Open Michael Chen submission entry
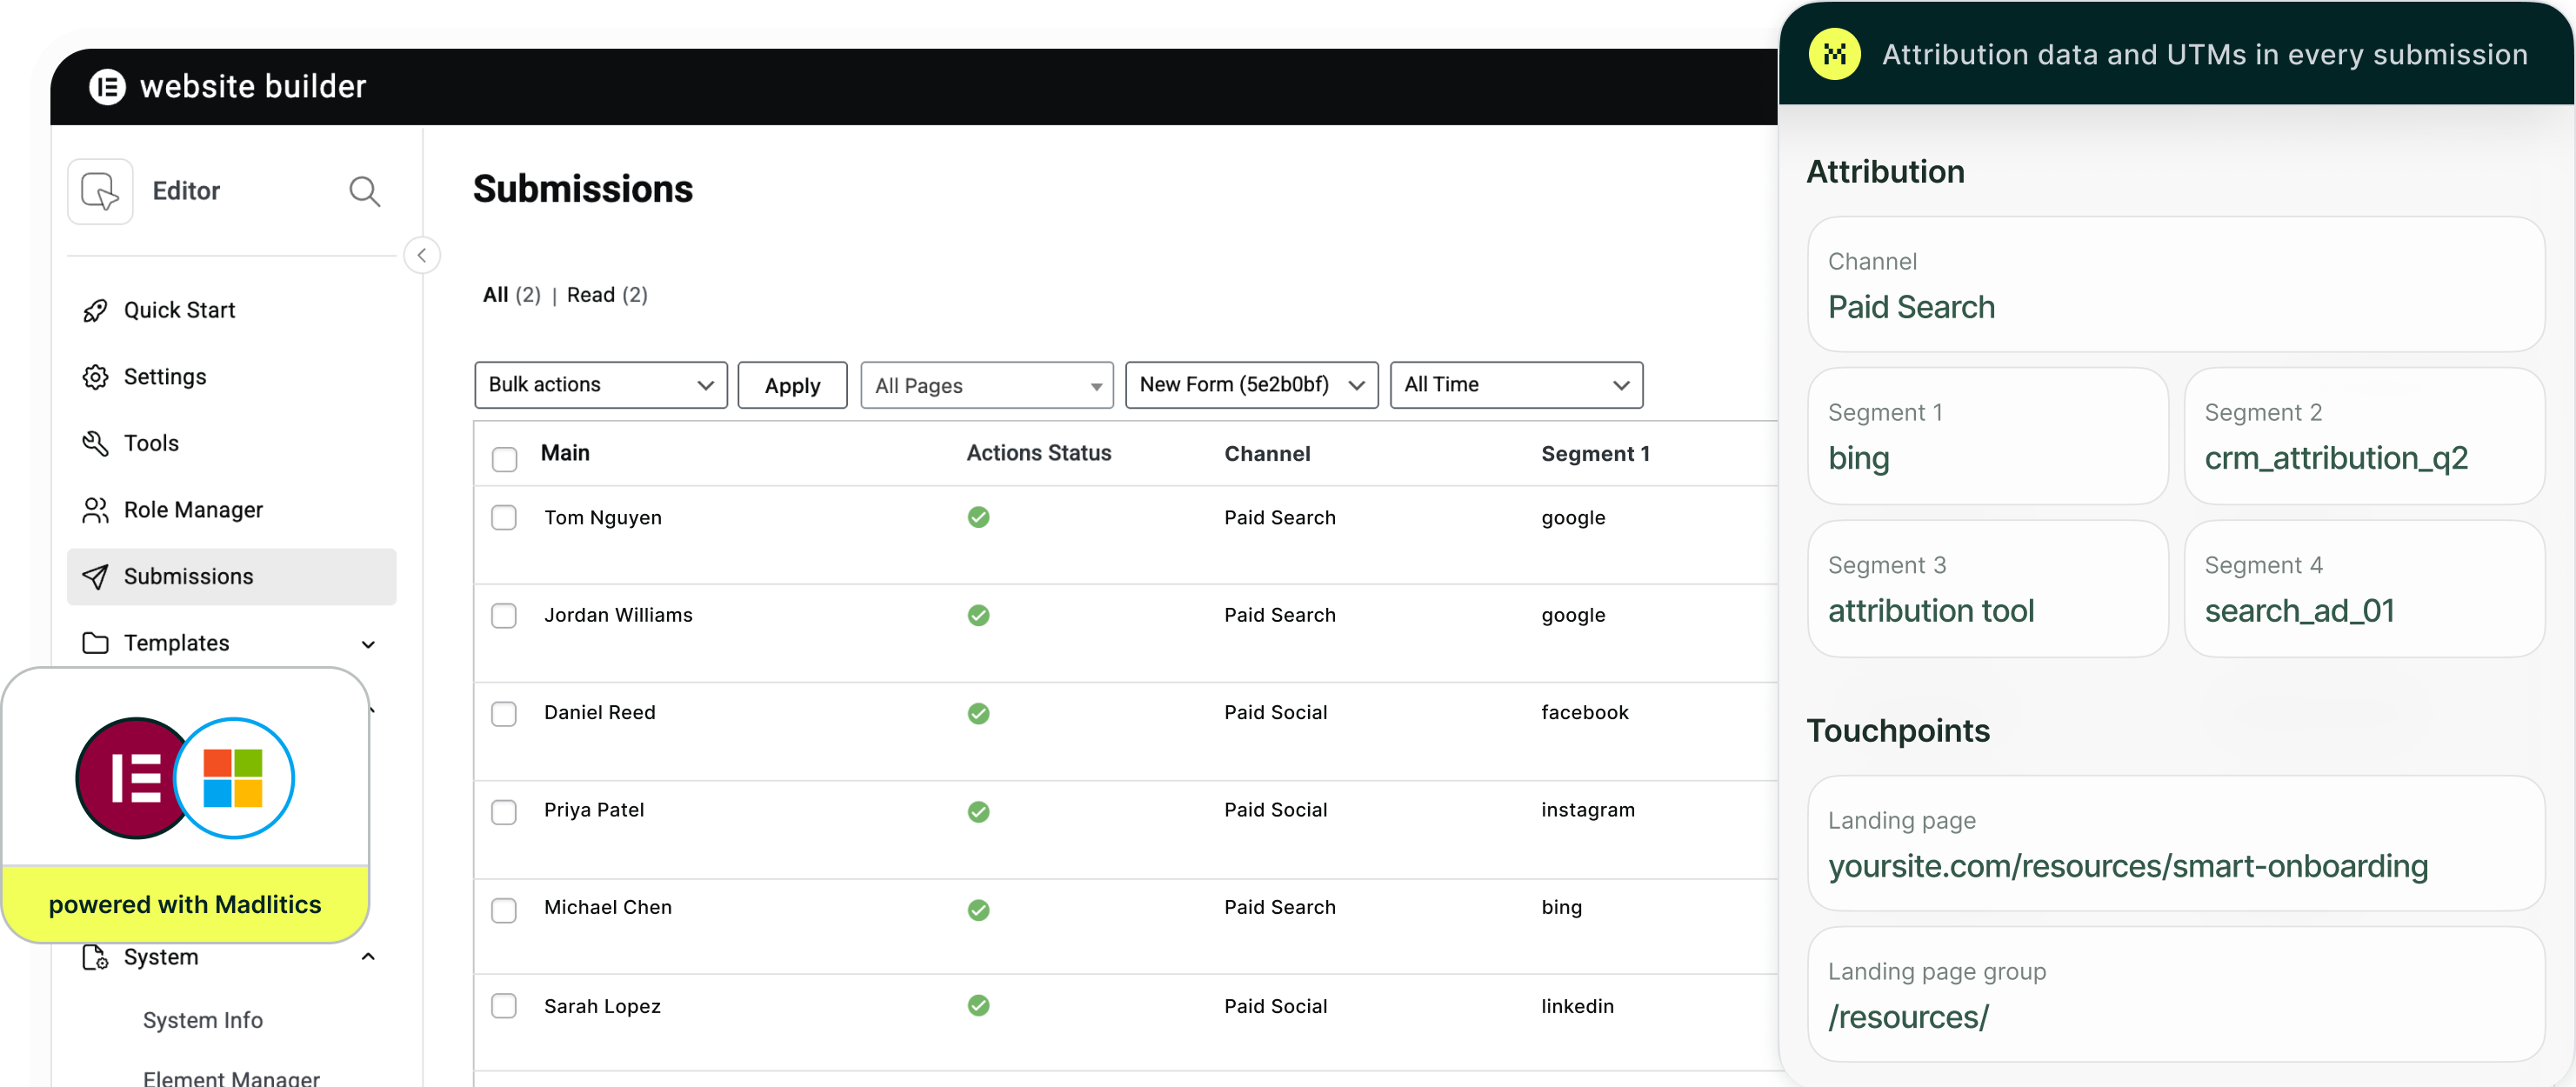 (608, 907)
